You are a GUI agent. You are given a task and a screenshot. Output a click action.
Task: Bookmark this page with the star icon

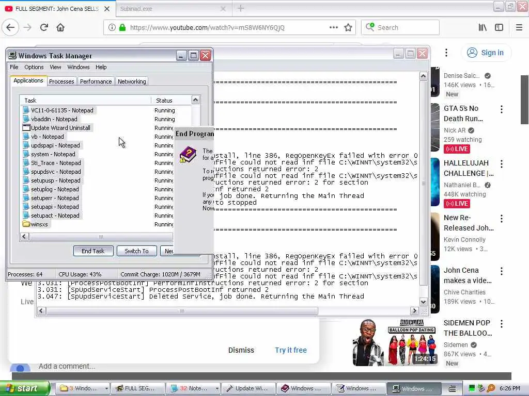(x=348, y=28)
